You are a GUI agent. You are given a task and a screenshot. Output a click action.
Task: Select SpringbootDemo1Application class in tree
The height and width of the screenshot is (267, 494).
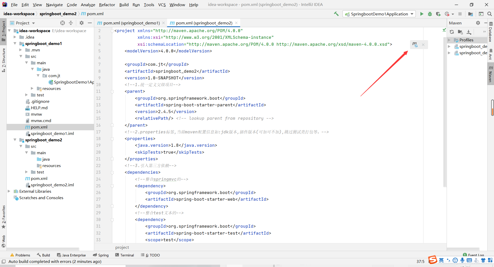[x=71, y=82]
